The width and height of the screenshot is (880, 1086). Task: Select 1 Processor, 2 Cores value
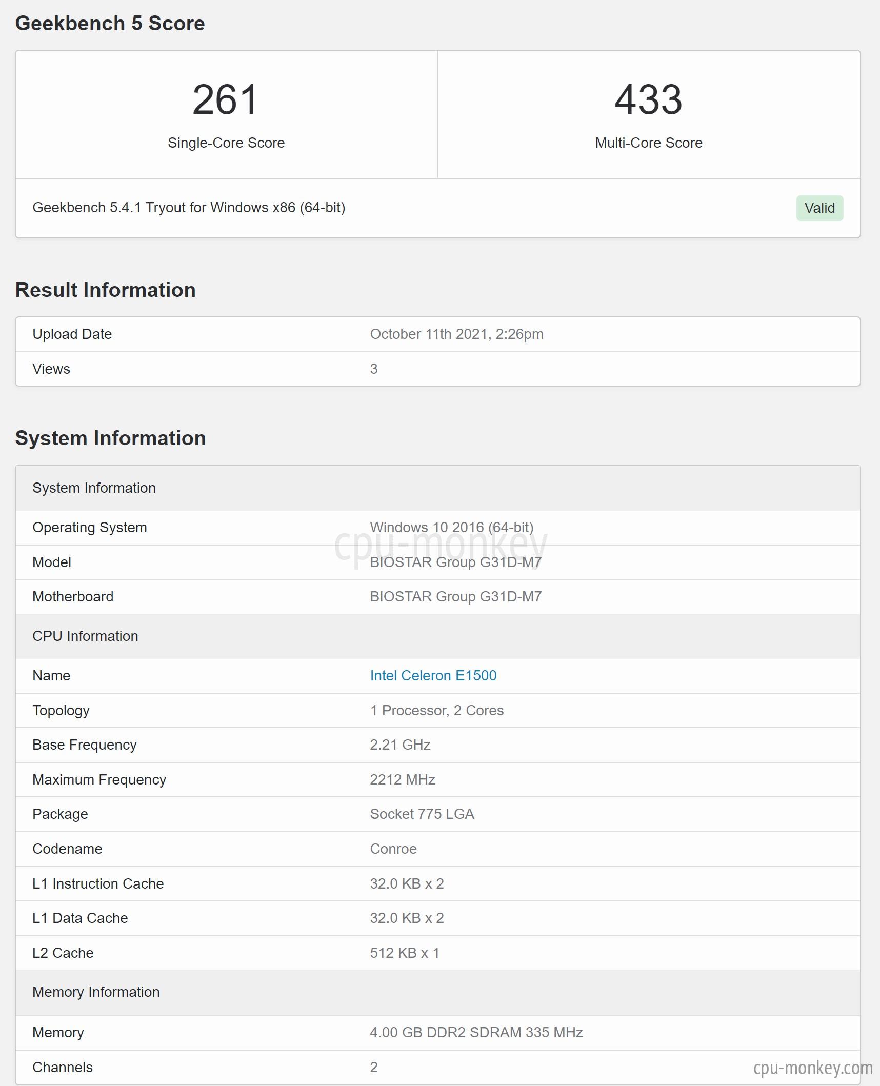(x=437, y=710)
